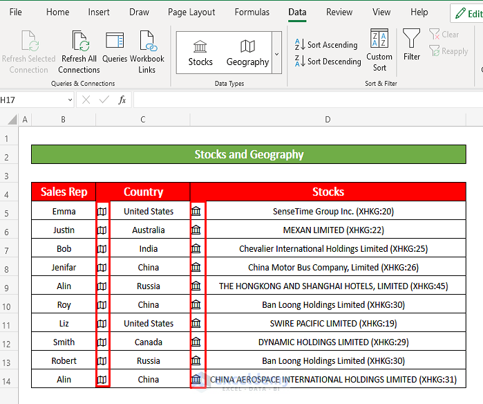Viewport: 483px width, 404px height.
Task: Click into the formula bar
Action: pos(308,100)
